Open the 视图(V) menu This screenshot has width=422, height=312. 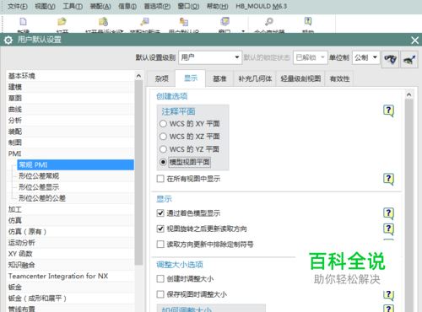pos(45,6)
